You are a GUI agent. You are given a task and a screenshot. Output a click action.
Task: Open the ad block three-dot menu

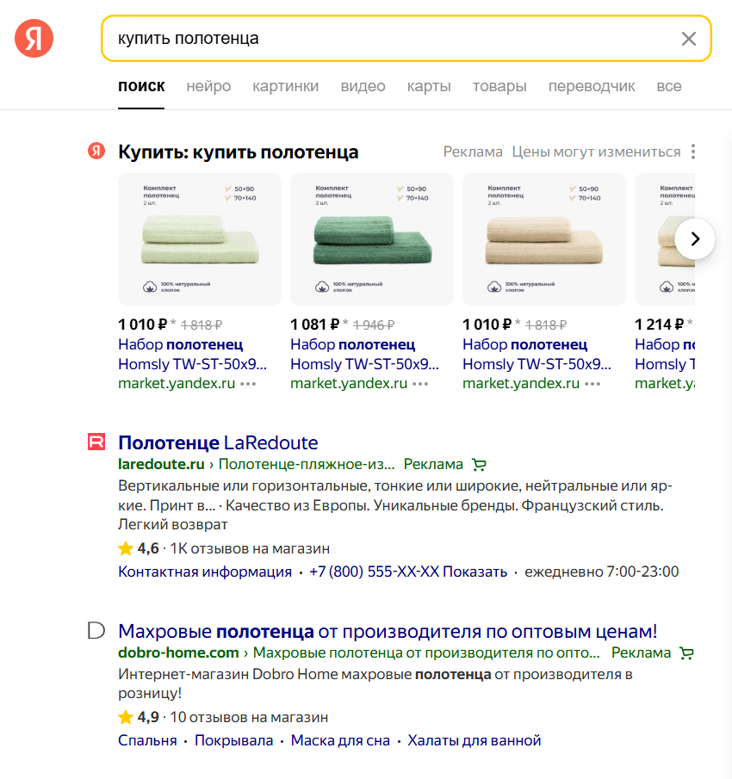click(x=692, y=151)
